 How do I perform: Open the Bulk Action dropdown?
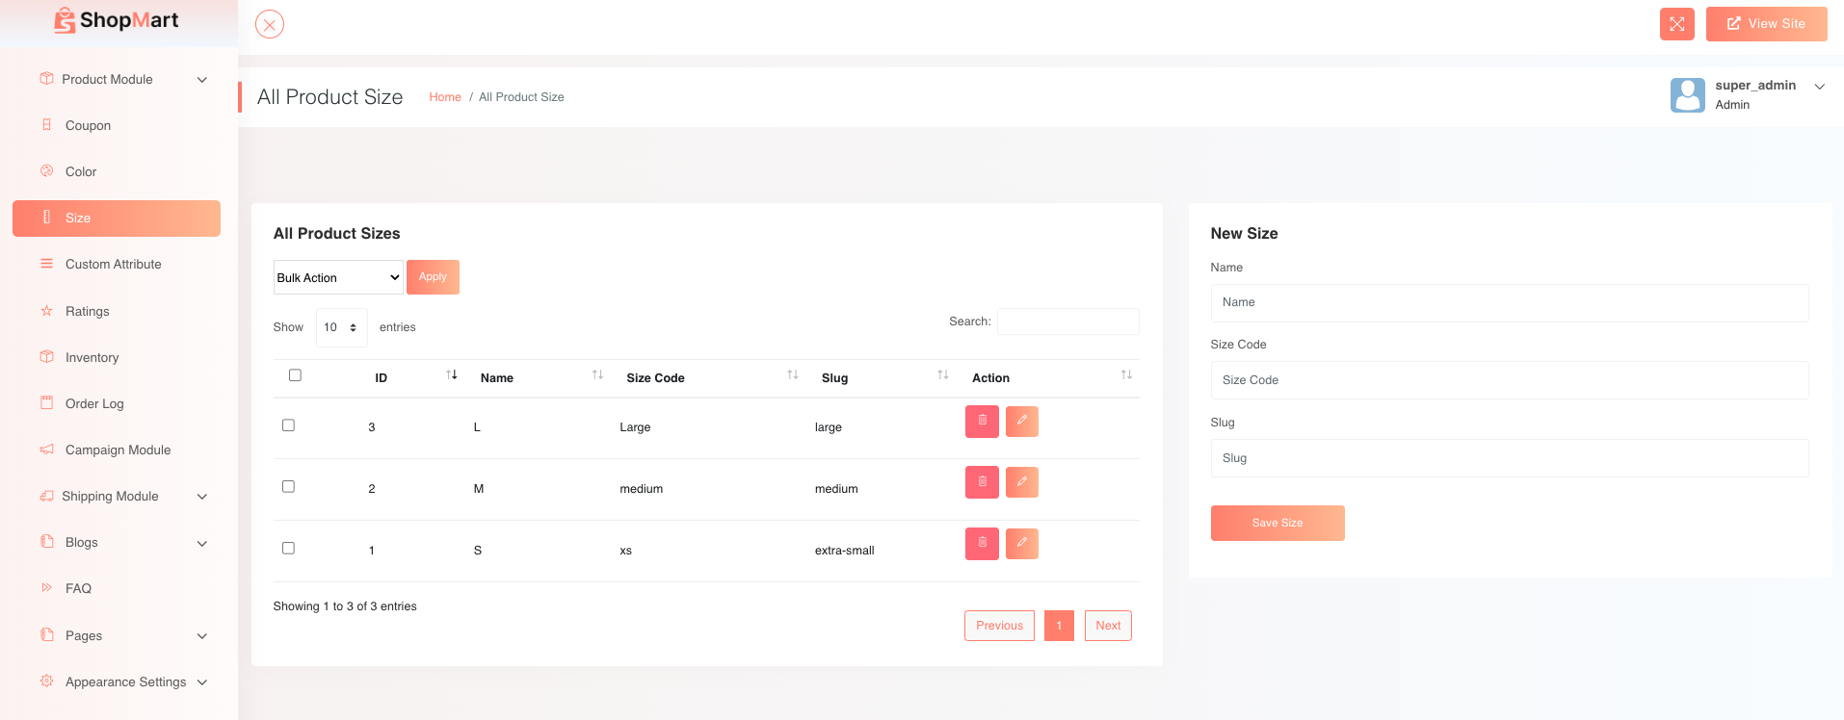point(338,277)
